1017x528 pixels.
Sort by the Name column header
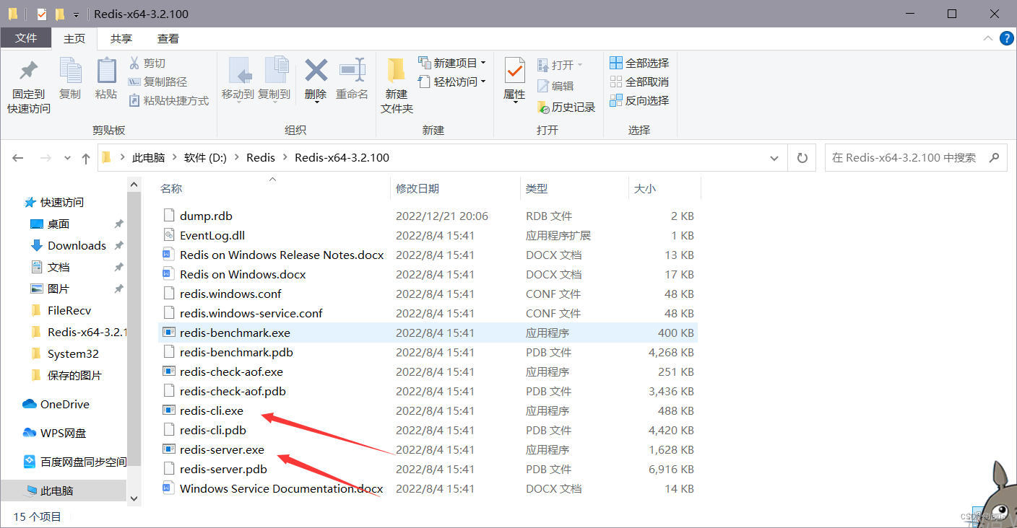pos(273,188)
